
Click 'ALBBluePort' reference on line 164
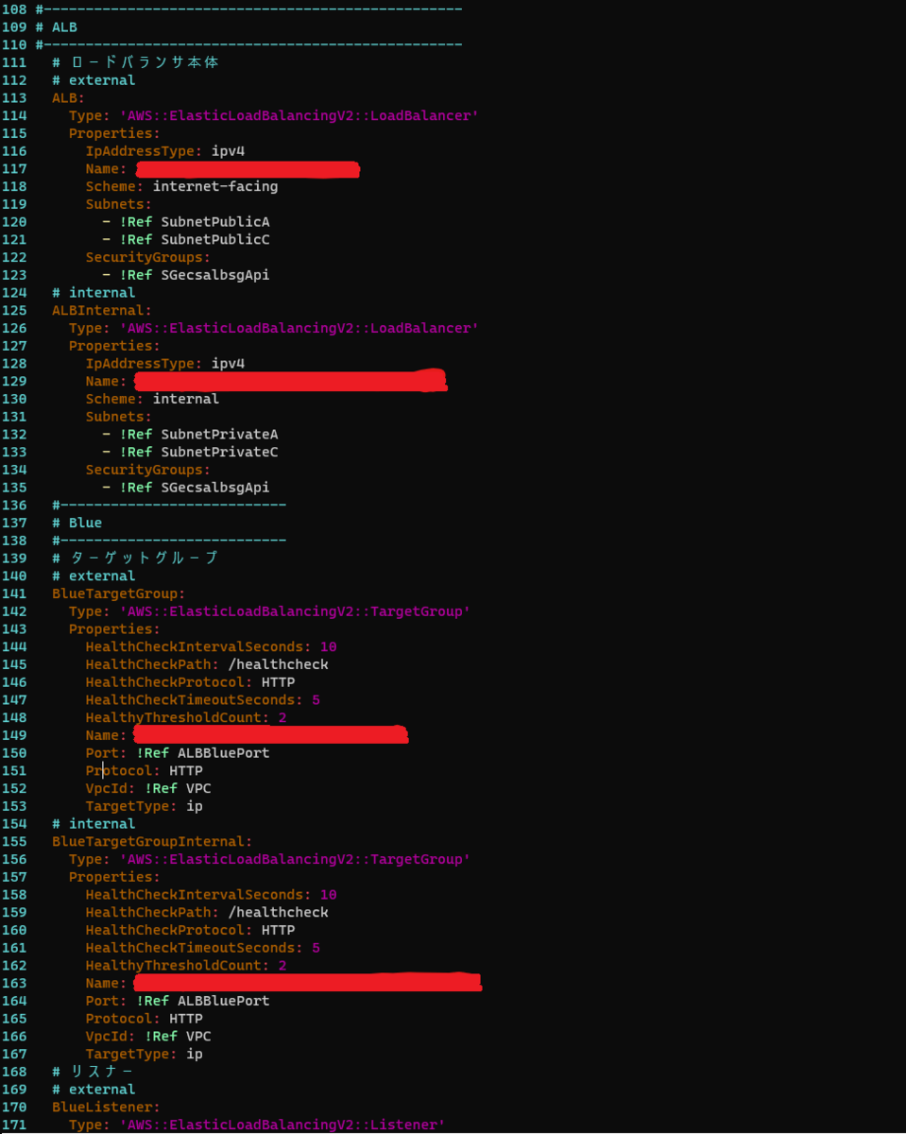[x=223, y=1002]
